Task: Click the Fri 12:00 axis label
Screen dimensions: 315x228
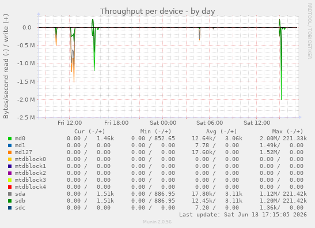Action: 70,123
